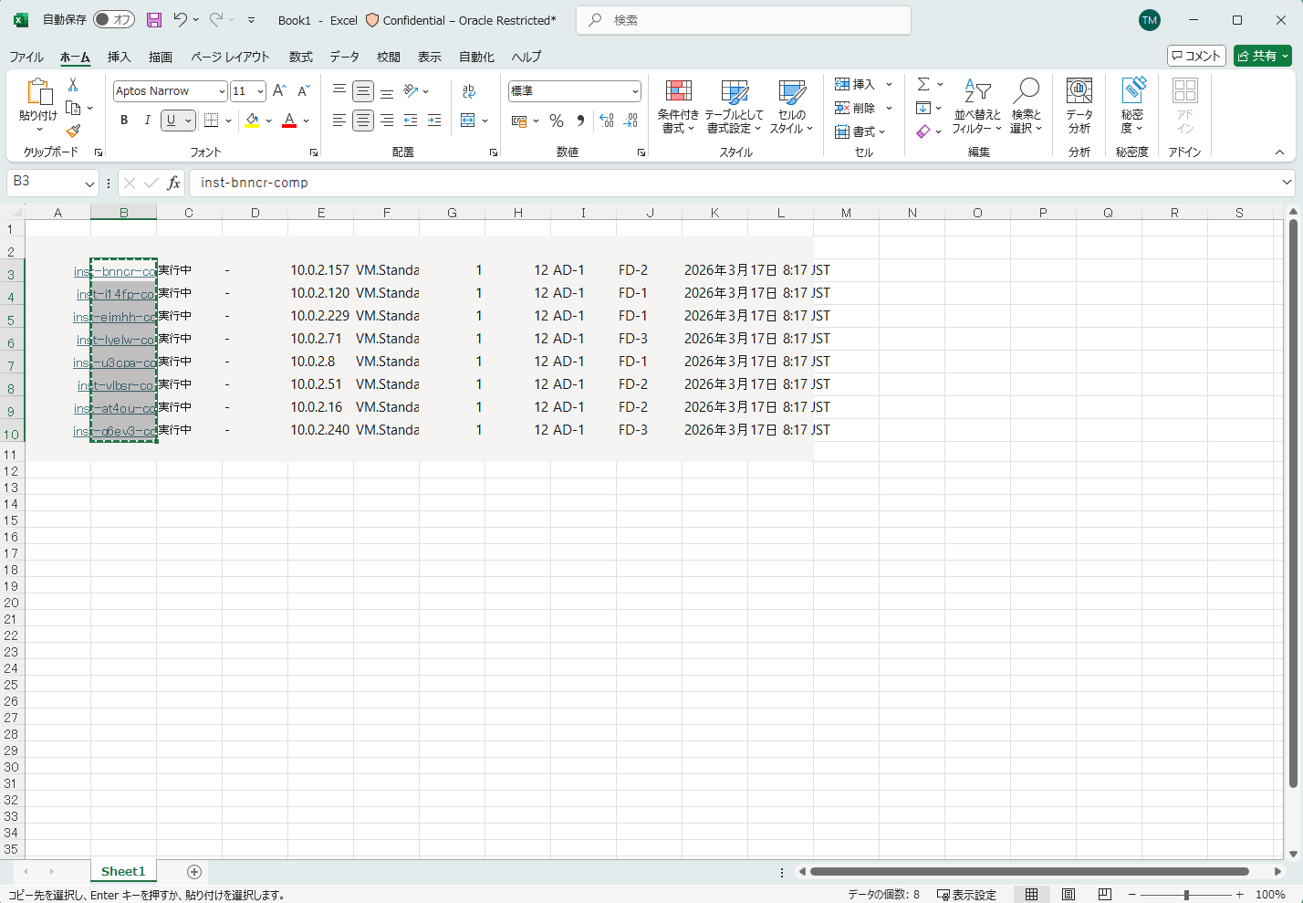
Task: Toggle bold formatting
Action: click(x=124, y=121)
